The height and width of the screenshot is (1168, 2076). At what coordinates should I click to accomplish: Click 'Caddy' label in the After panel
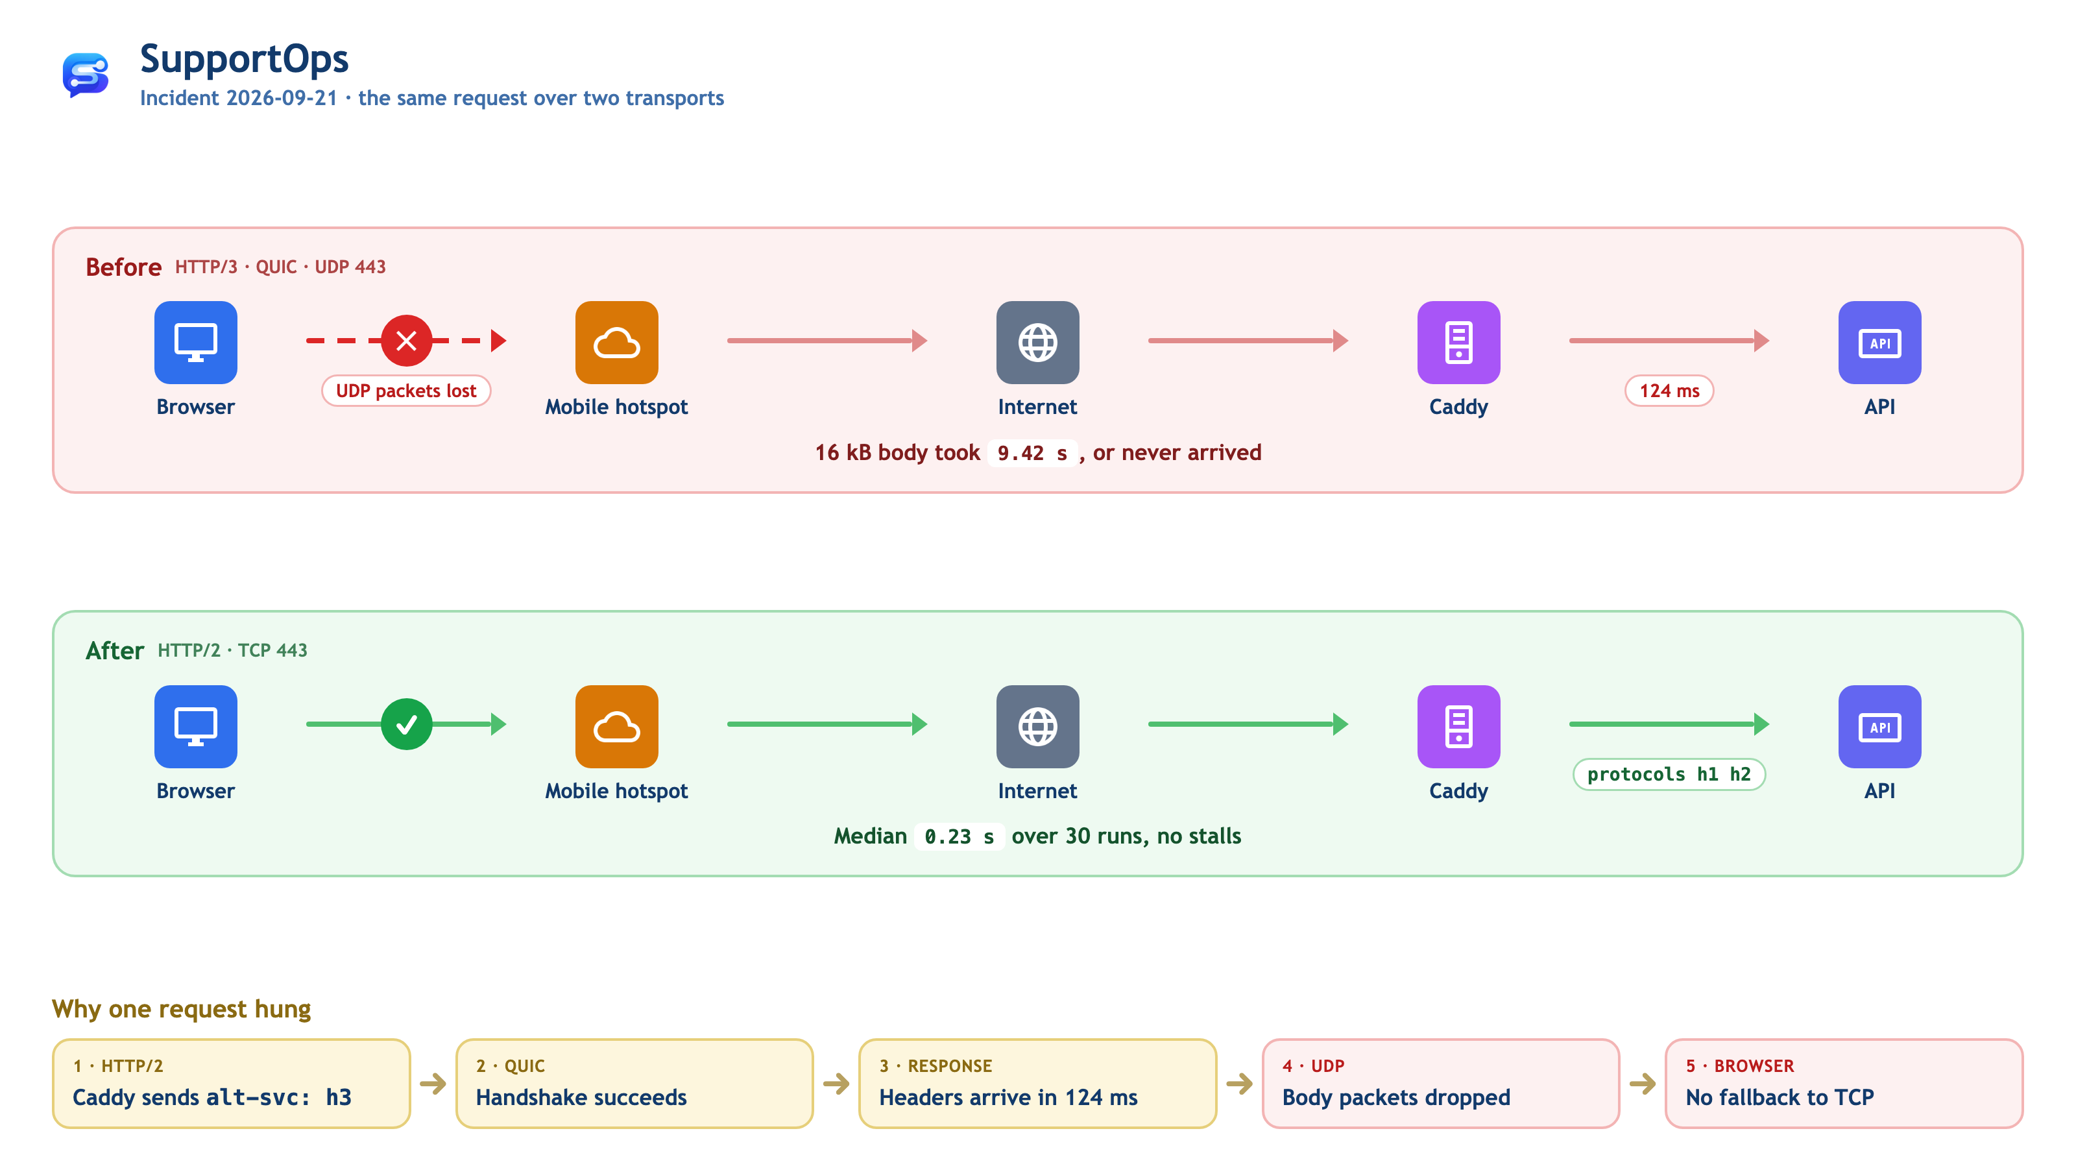click(x=1458, y=791)
